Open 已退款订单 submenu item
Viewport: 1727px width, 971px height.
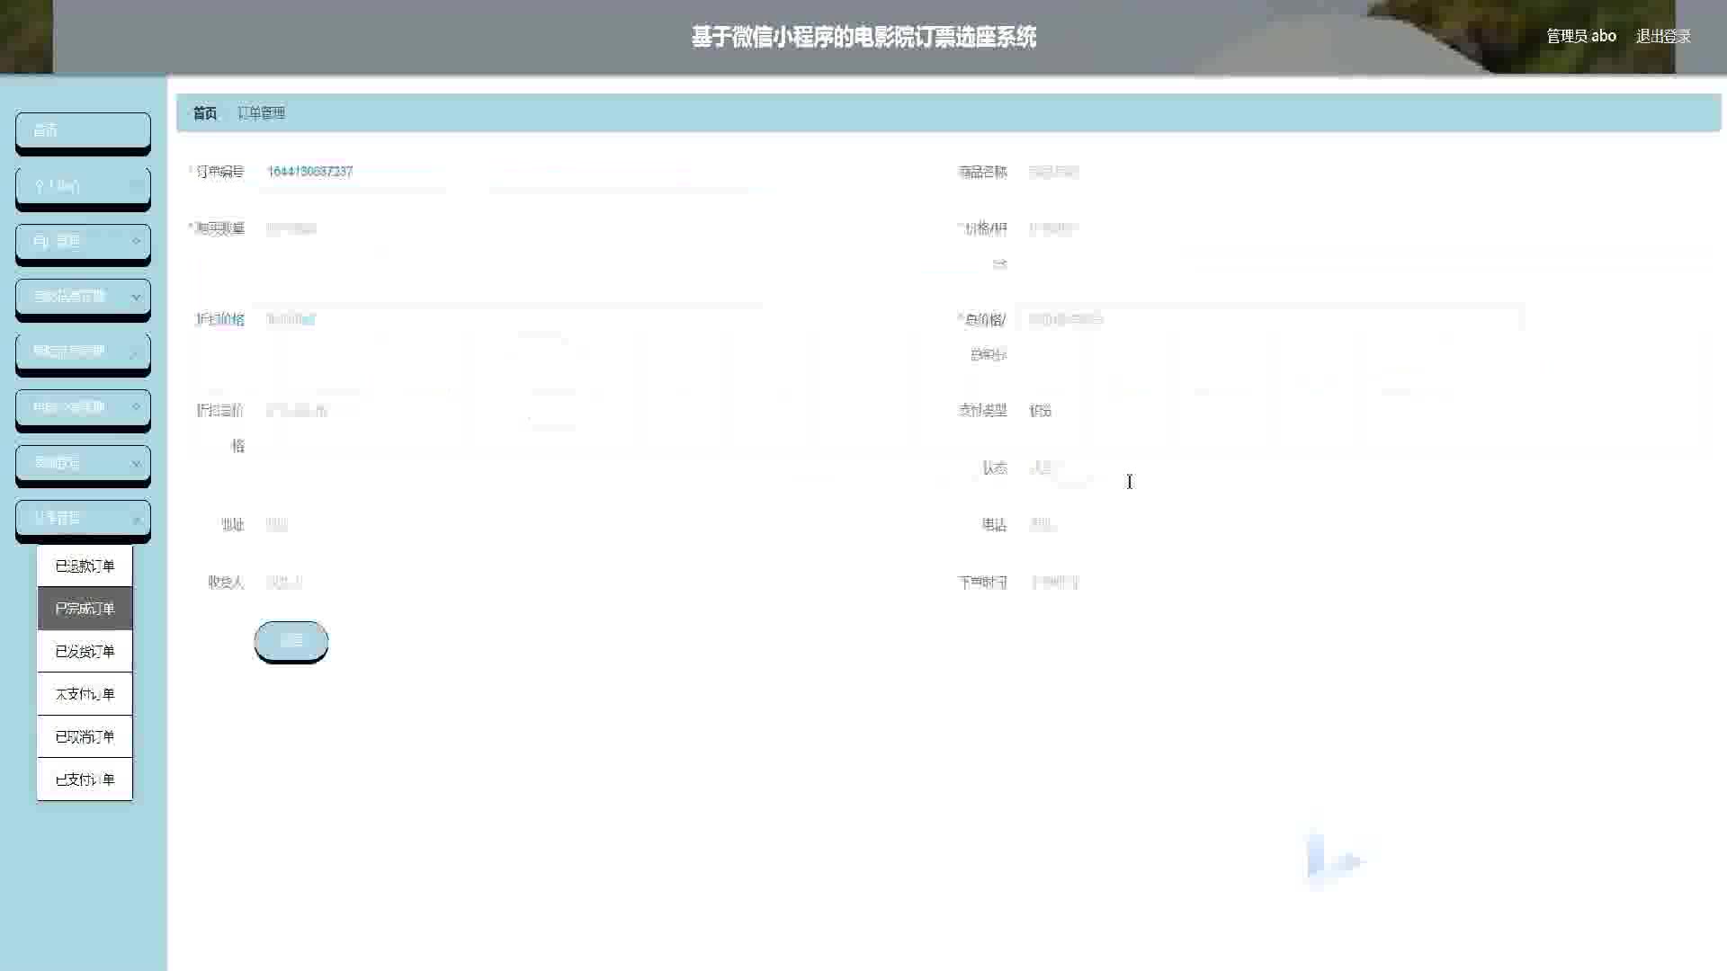(x=85, y=566)
